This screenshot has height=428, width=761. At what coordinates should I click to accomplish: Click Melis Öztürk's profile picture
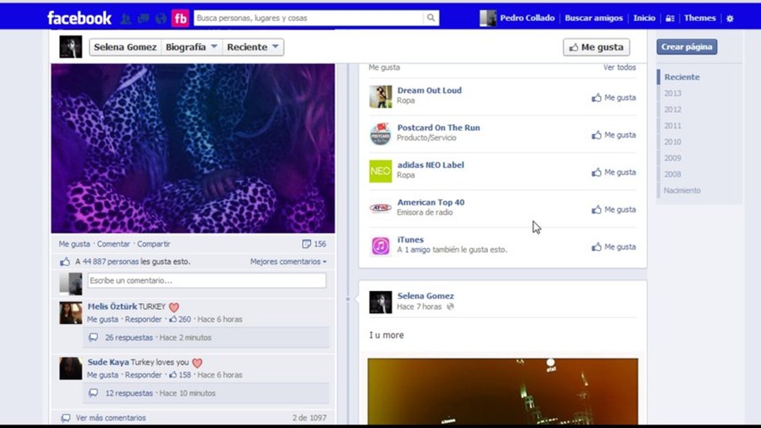coord(71,313)
